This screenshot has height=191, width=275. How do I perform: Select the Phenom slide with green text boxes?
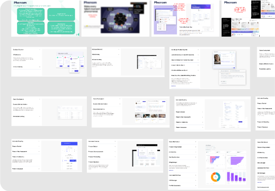45,18
